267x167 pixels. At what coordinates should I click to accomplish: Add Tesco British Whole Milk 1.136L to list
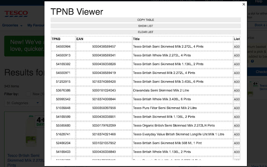(x=237, y=152)
